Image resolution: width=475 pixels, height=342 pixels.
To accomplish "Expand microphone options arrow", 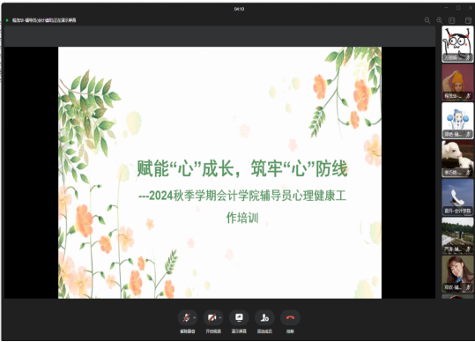I will [195, 318].
